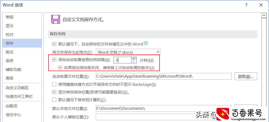Select 保存 category in sidebar
This screenshot has width=269, height=122.
click(22, 43)
